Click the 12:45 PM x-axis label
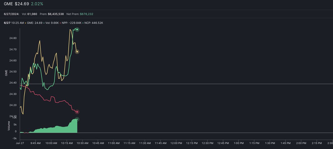The width and height of the screenshot is (333, 149). pos(223,143)
